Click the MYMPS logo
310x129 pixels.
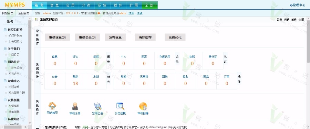tap(15, 5)
